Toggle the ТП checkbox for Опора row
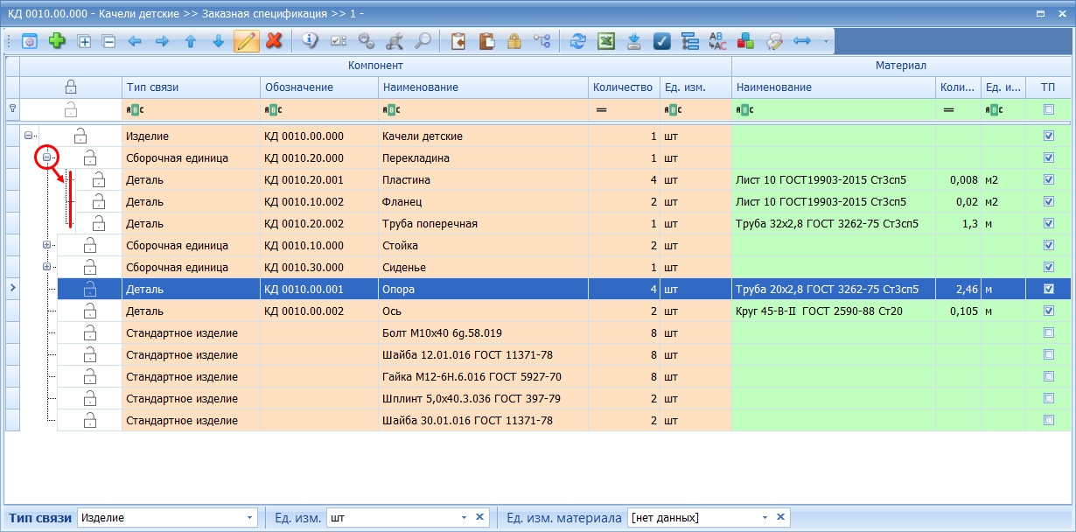 click(x=1049, y=289)
